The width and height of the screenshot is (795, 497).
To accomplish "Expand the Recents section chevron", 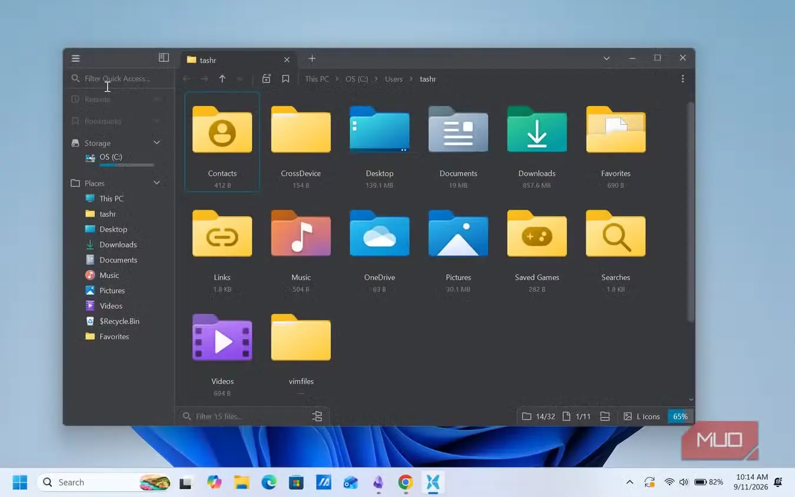I will 157,100.
